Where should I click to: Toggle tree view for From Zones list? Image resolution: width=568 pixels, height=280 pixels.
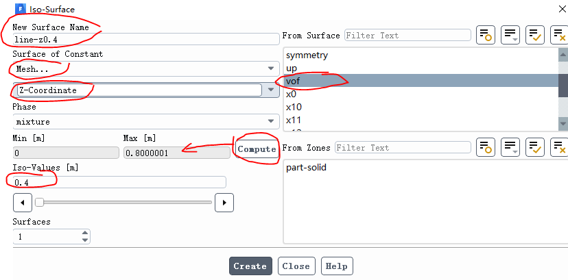[x=486, y=147]
